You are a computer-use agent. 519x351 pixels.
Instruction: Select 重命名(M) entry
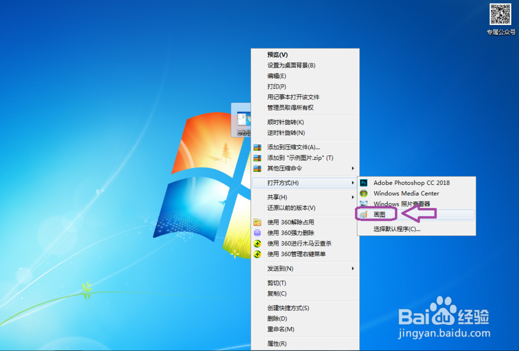coord(305,330)
